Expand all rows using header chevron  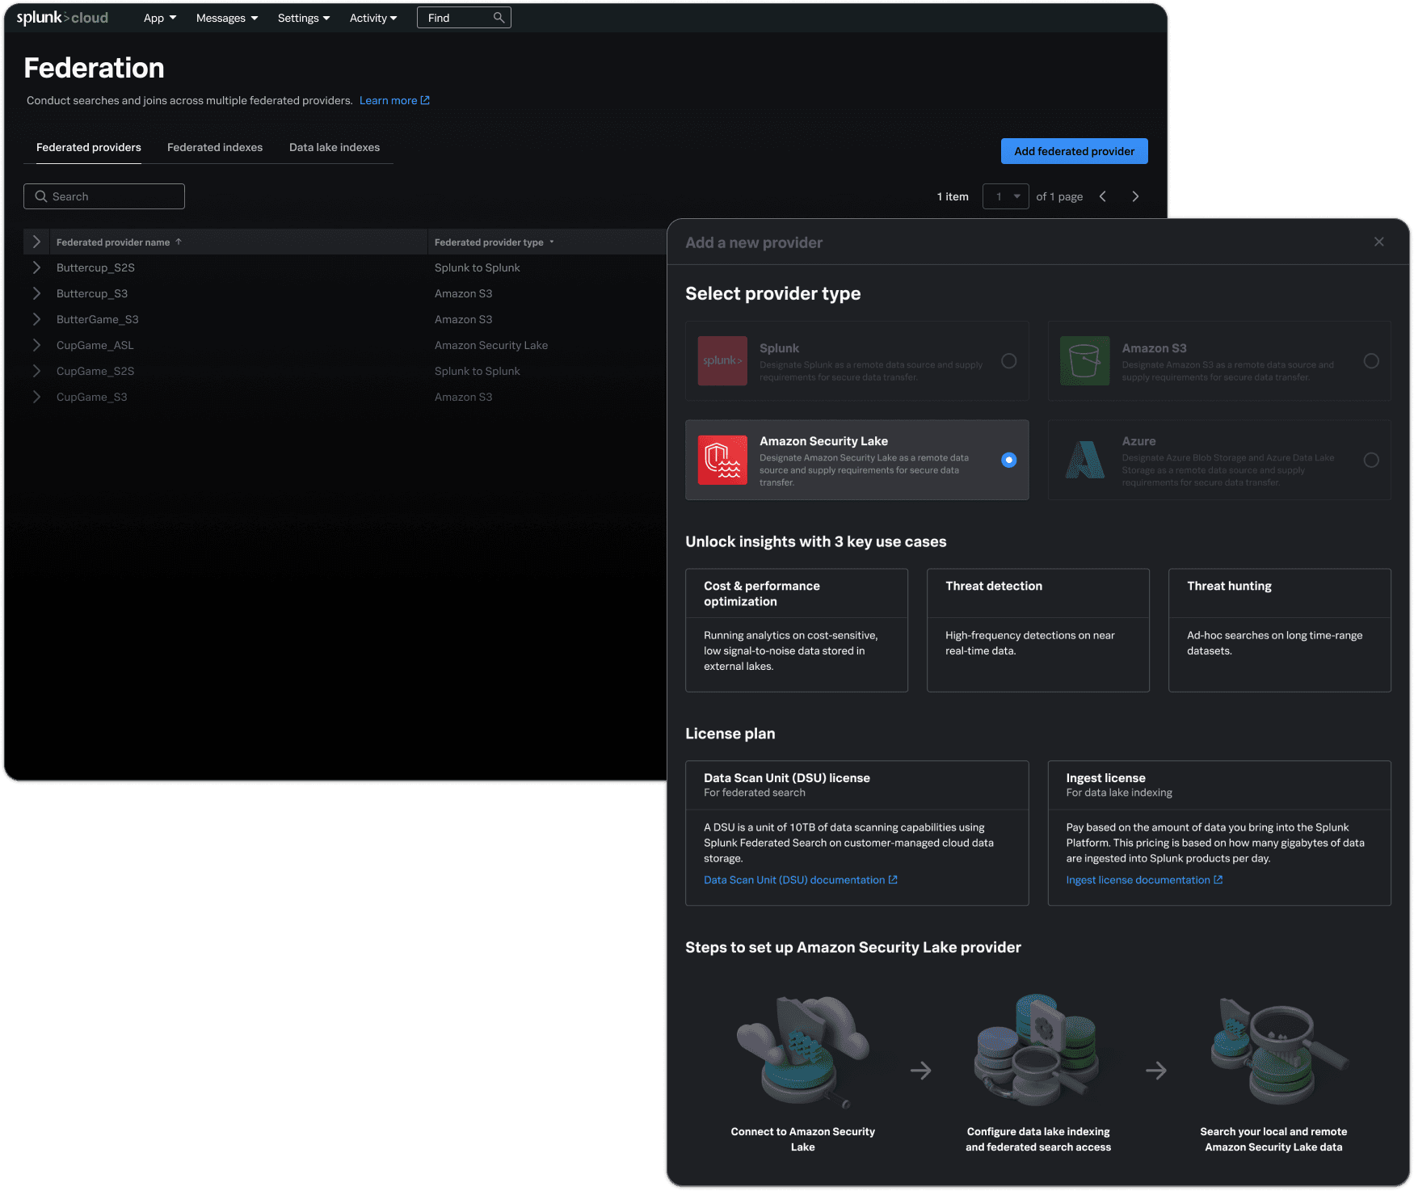pos(36,242)
